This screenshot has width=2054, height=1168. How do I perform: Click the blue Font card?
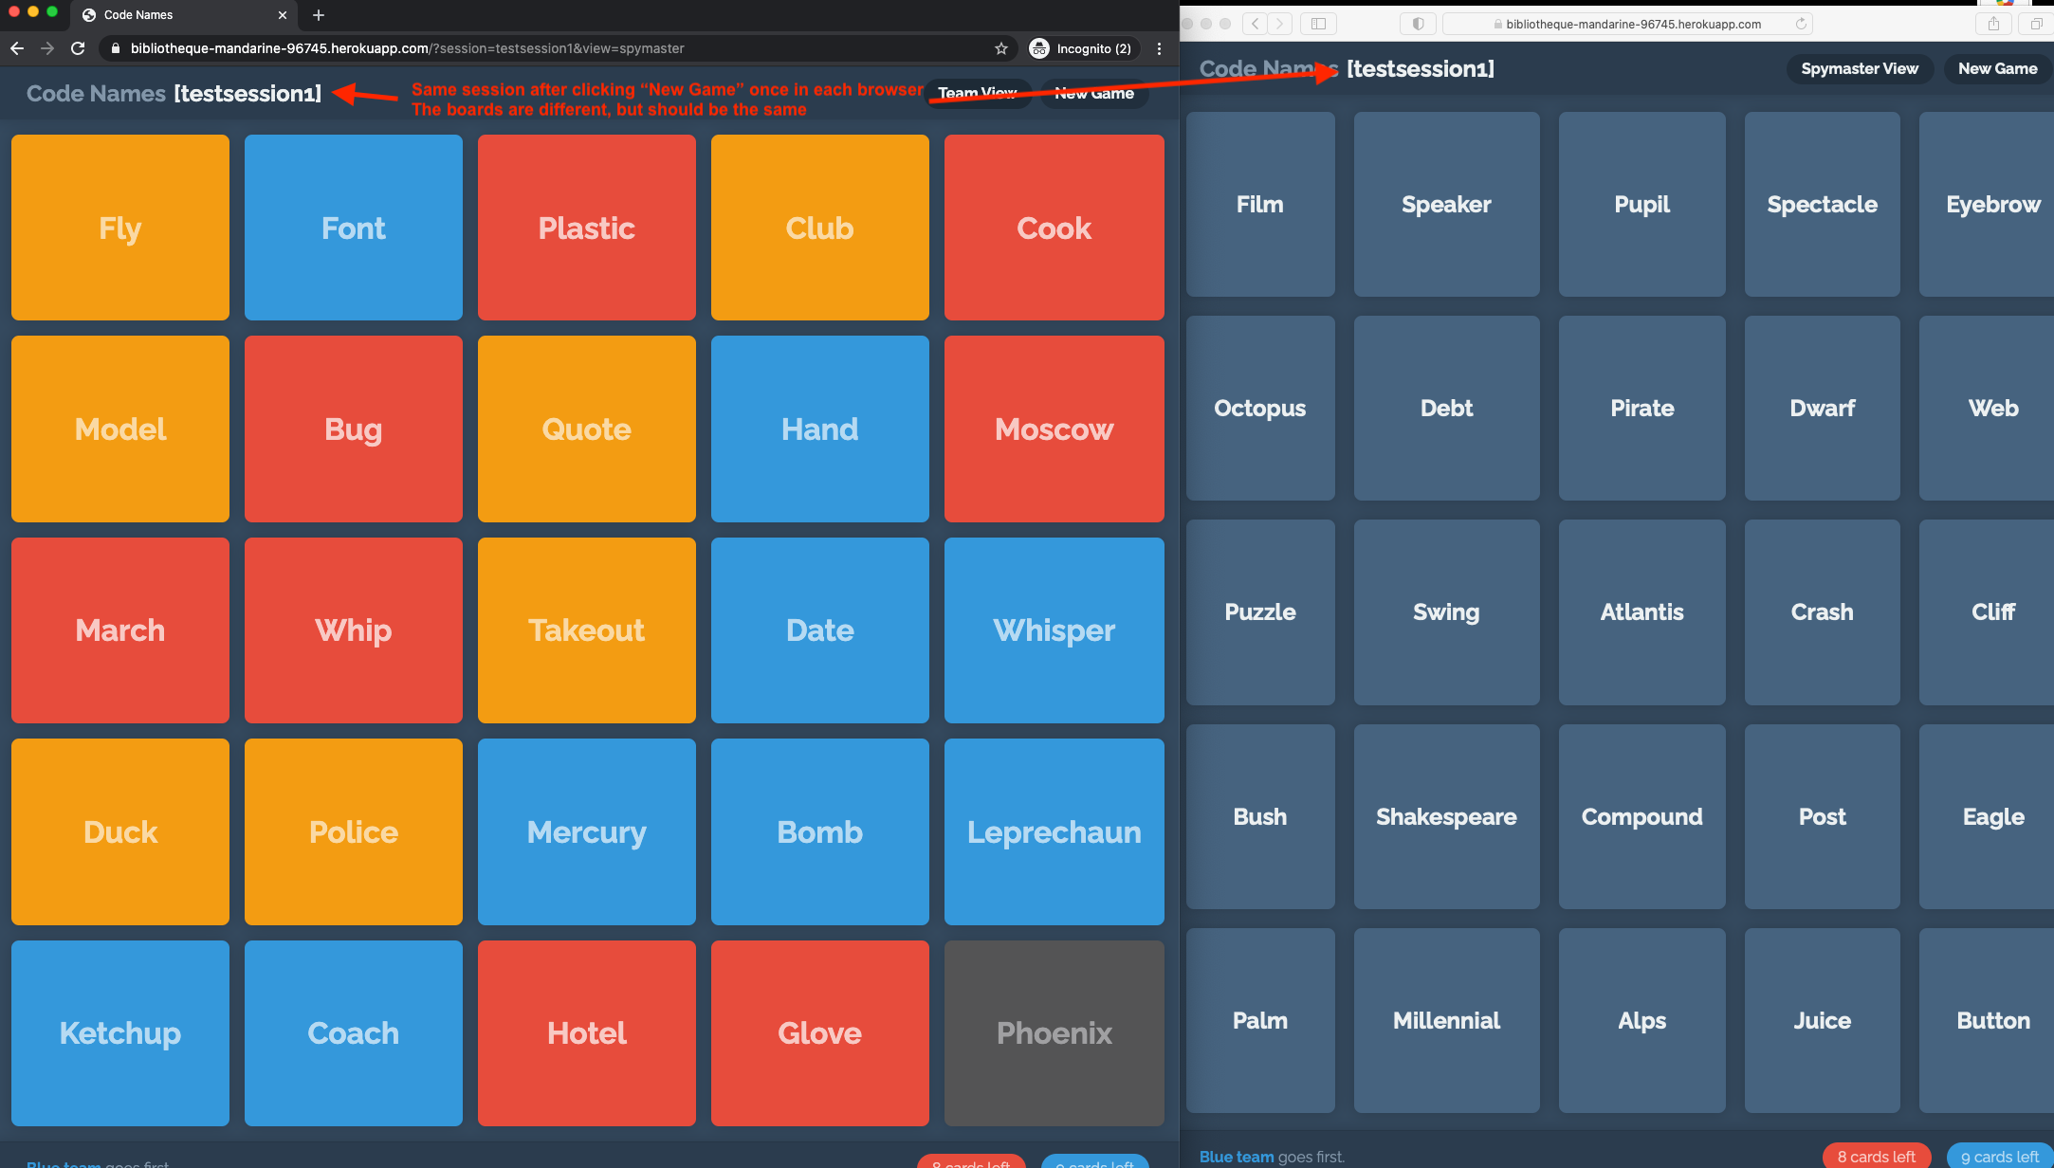354,228
